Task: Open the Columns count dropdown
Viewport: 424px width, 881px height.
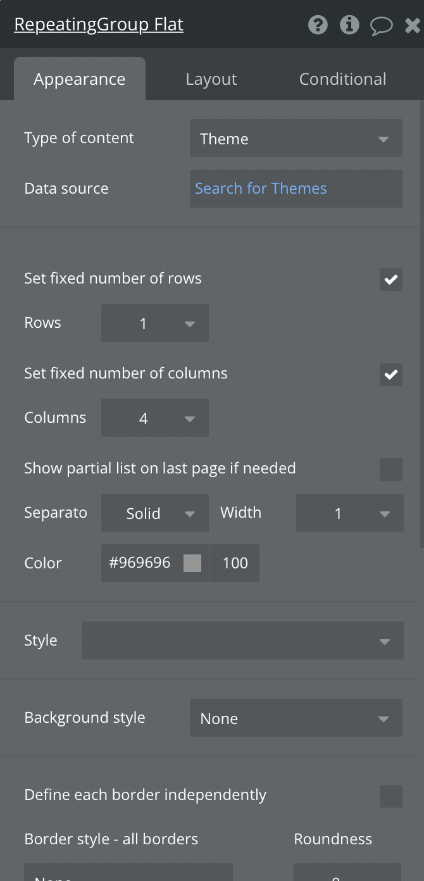Action: [x=154, y=418]
